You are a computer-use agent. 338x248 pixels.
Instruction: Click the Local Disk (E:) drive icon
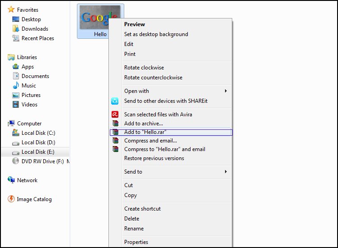pyautogui.click(x=16, y=152)
